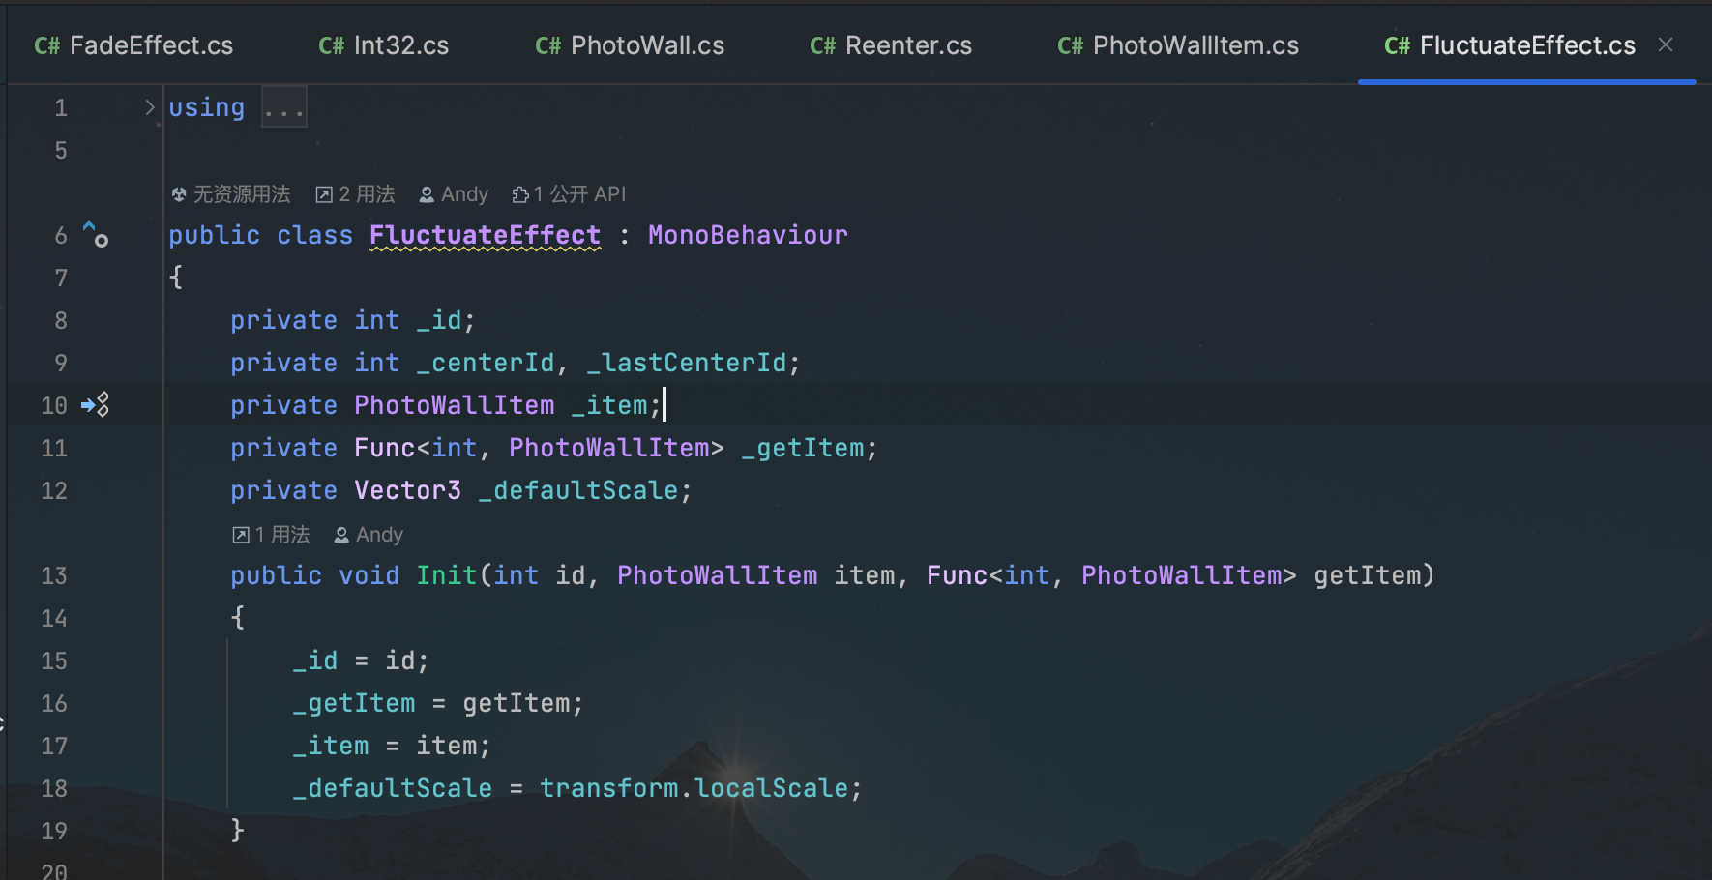The image size is (1712, 880).
Task: Activate the PhotoWallItem.cs tab
Action: pyautogui.click(x=1178, y=45)
